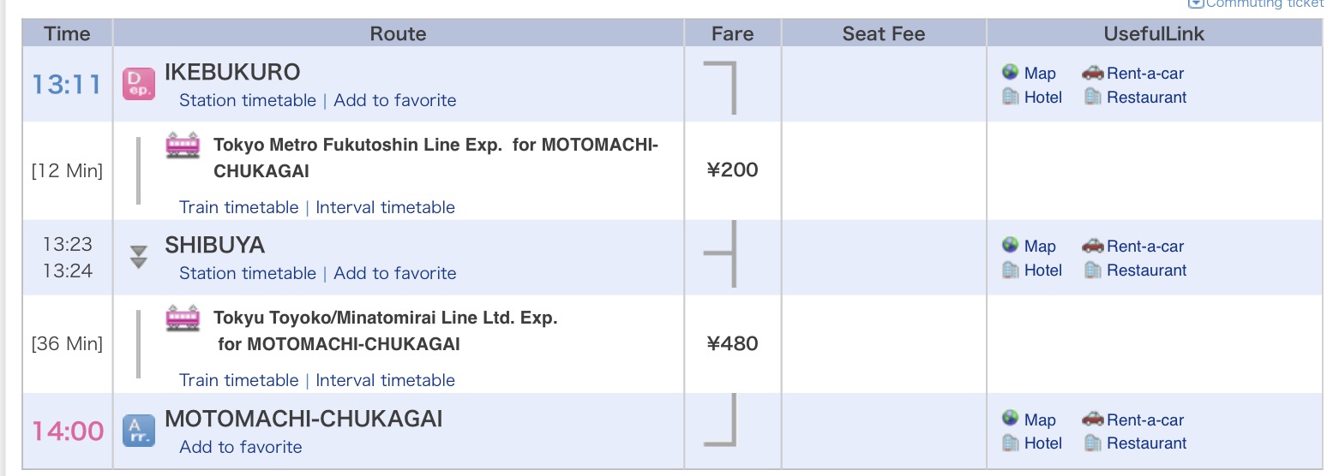Open Restaurant link for Motomachi-Chukagai
The image size is (1339, 476).
(1147, 443)
